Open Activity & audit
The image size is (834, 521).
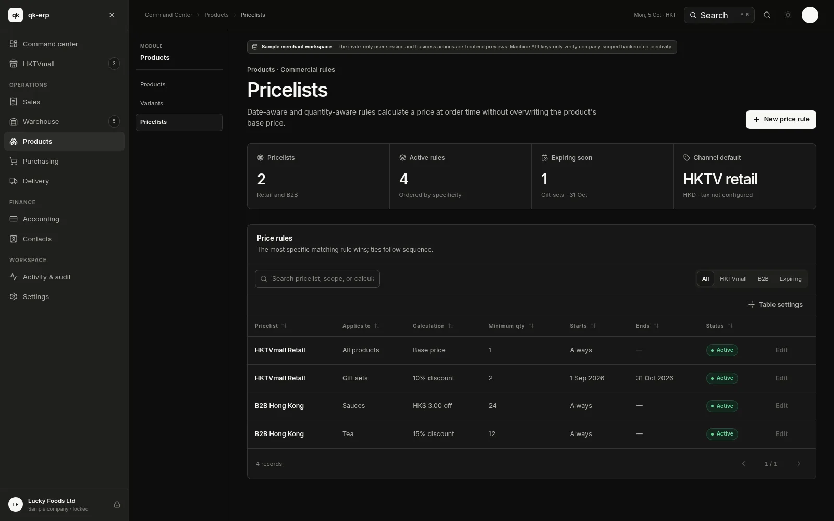point(64,277)
